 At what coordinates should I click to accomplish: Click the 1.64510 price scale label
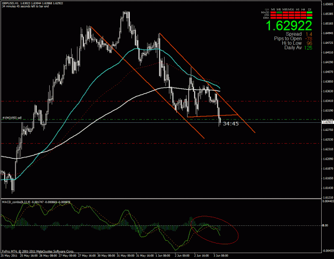pos(328,52)
